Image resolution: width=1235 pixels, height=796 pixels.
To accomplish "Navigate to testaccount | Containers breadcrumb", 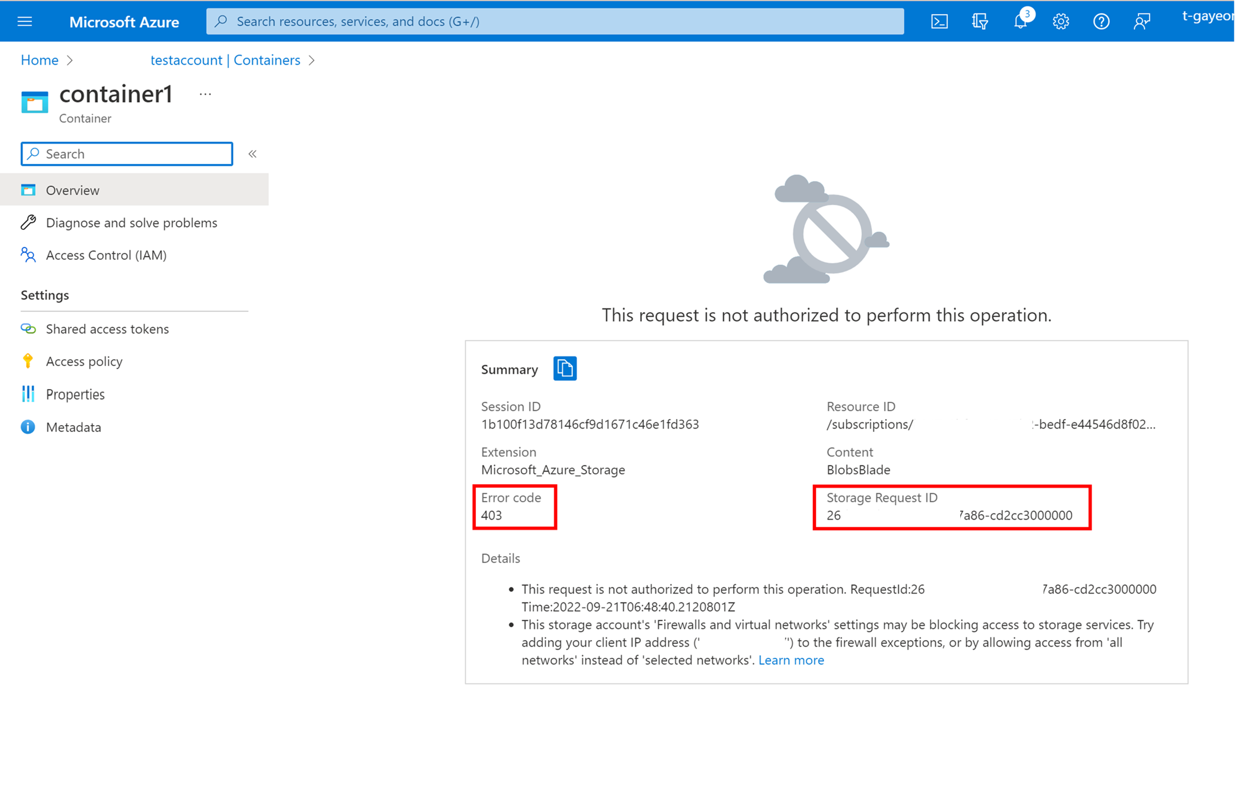I will [225, 60].
